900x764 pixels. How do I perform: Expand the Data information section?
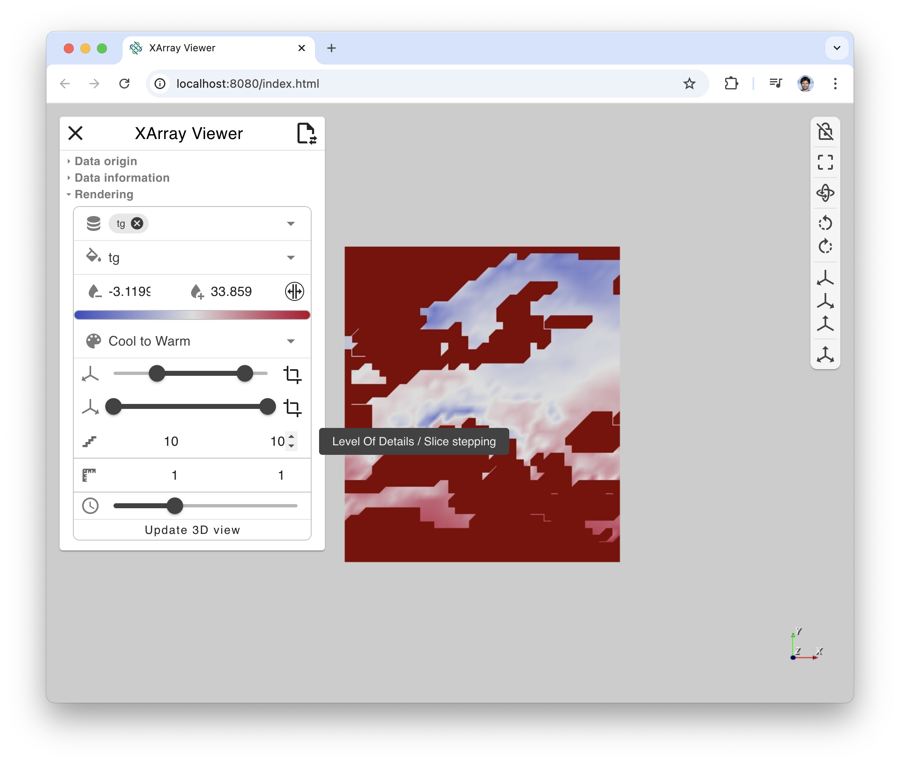tap(122, 178)
